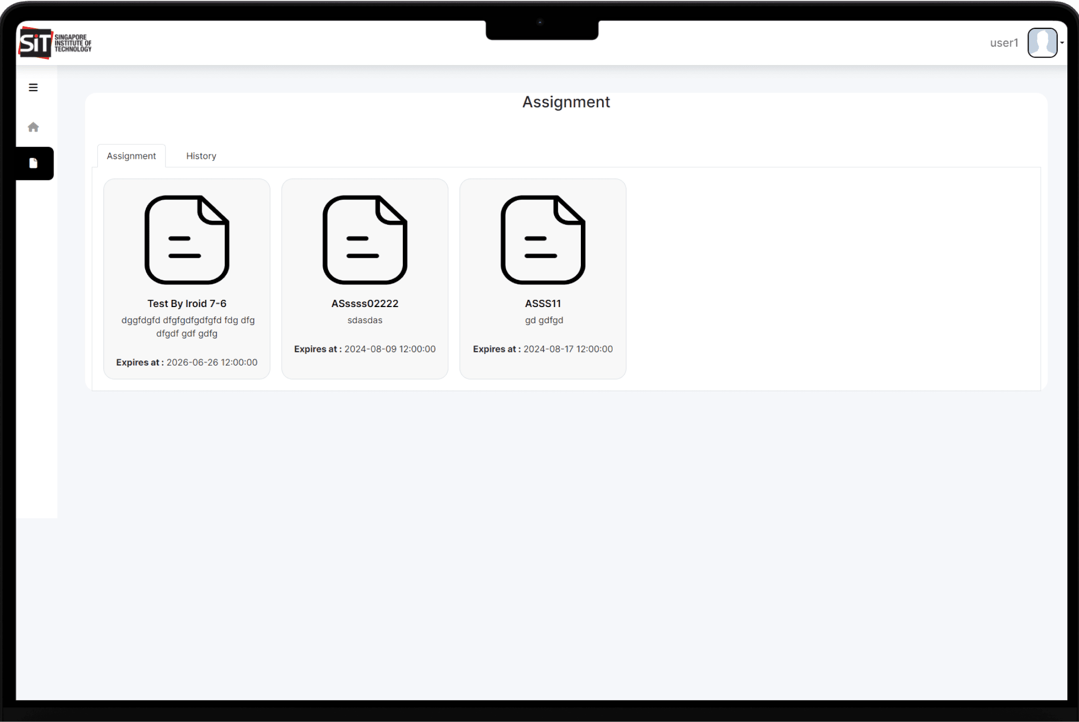Open the Test By Iroid 7-6 title
Viewport: 1079px width, 722px height.
tap(187, 304)
